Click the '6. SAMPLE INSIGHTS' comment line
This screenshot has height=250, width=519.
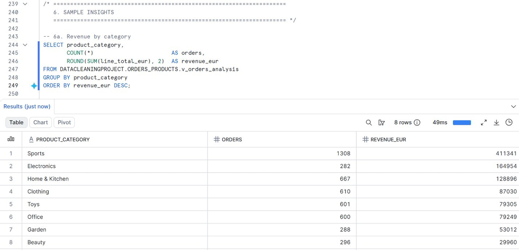(x=83, y=12)
